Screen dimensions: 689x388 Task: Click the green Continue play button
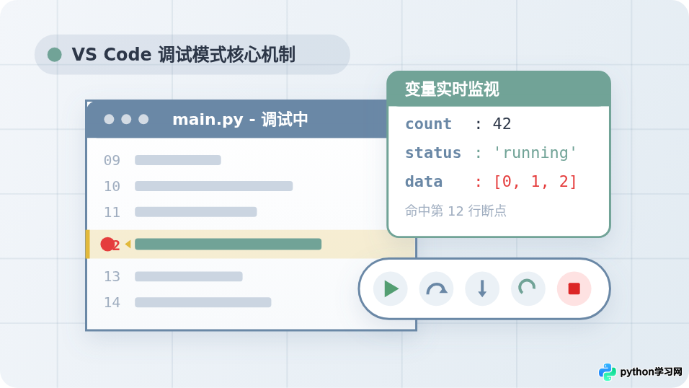point(390,288)
